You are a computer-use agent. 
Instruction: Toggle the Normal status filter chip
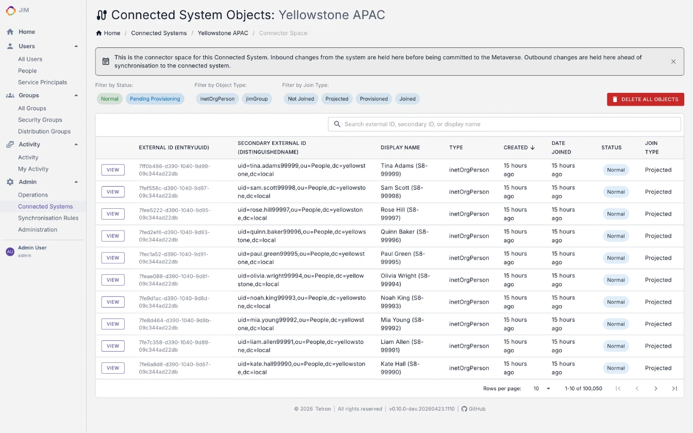pos(109,98)
